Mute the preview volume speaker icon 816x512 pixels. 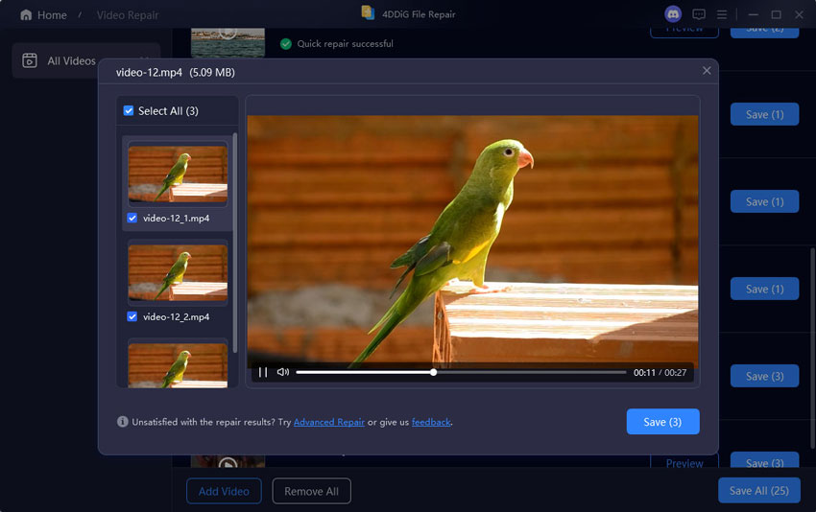tap(282, 372)
